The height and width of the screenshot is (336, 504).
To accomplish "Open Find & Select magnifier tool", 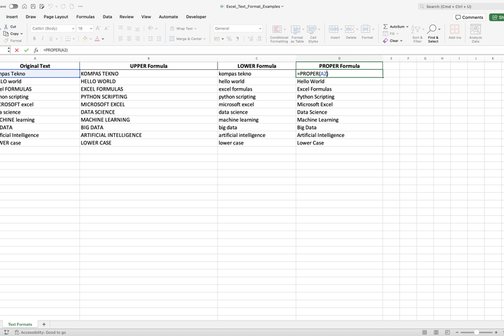I will [433, 32].
